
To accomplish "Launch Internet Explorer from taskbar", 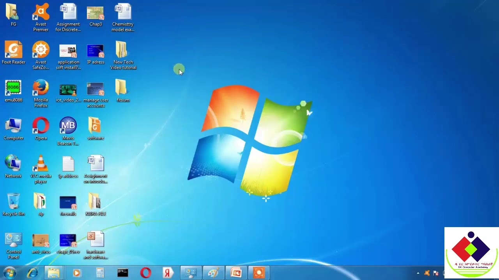I will point(32,273).
